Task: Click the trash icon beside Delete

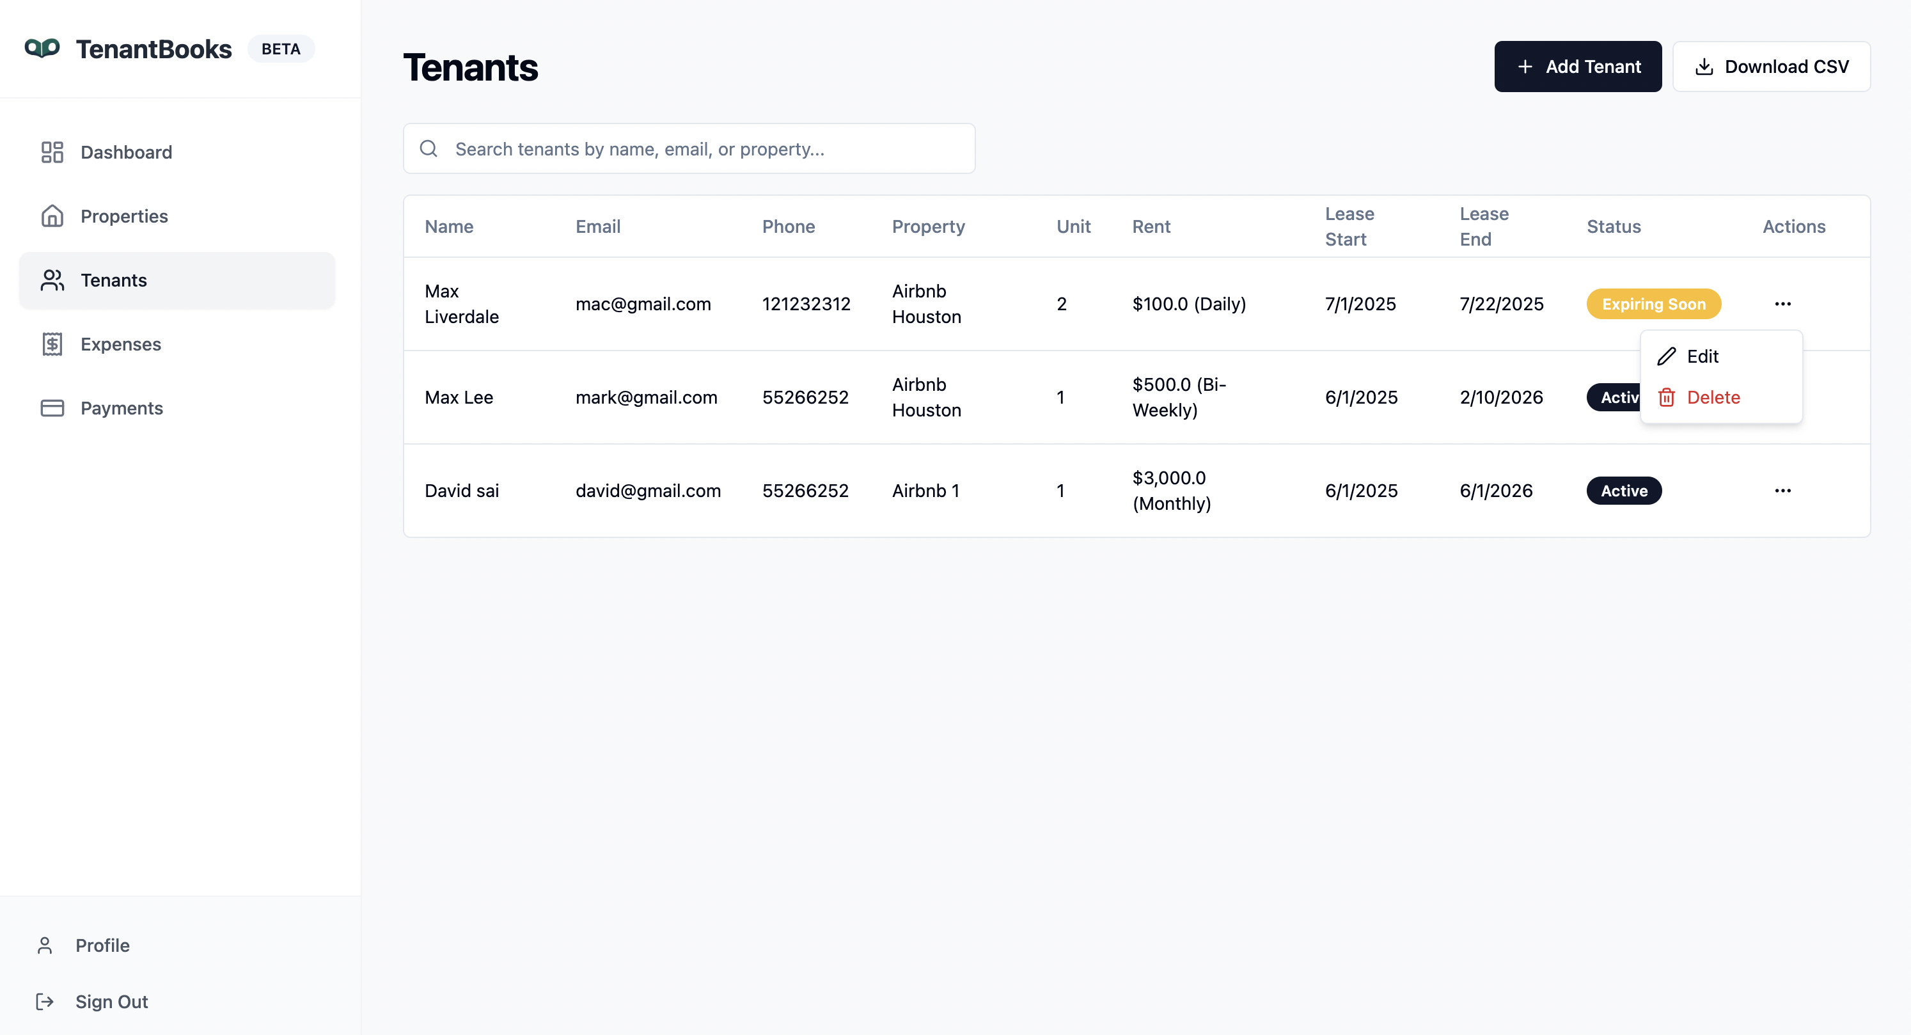Action: pos(1666,397)
